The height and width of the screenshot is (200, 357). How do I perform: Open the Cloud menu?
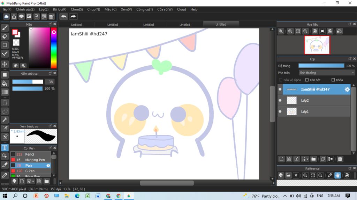pos(181,9)
